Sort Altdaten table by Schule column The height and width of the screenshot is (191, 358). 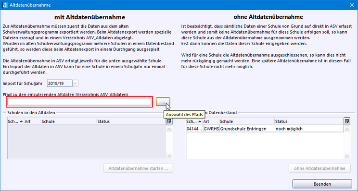(69, 121)
